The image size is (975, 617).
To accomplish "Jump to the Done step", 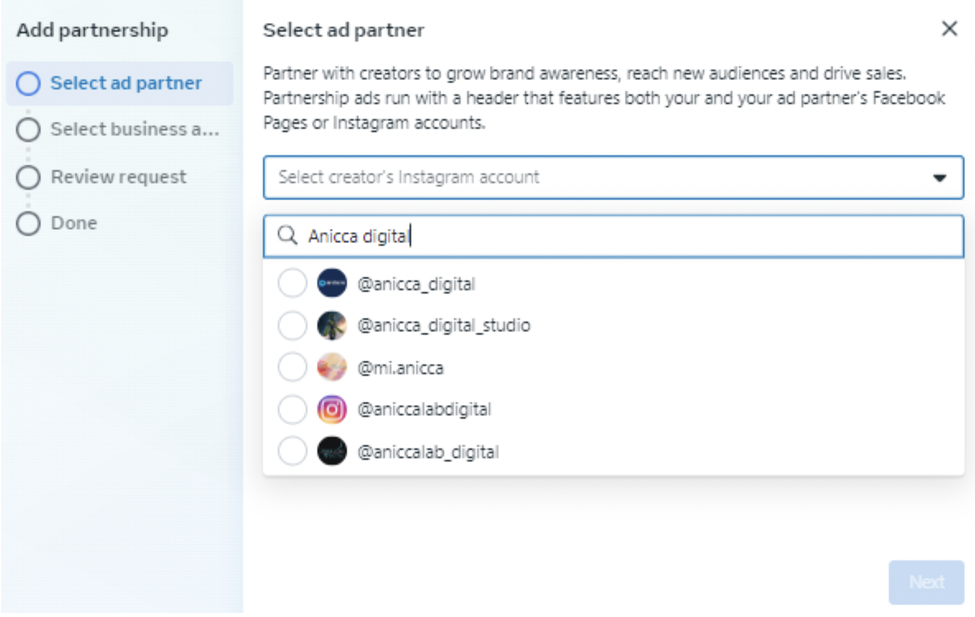I will pos(74,223).
